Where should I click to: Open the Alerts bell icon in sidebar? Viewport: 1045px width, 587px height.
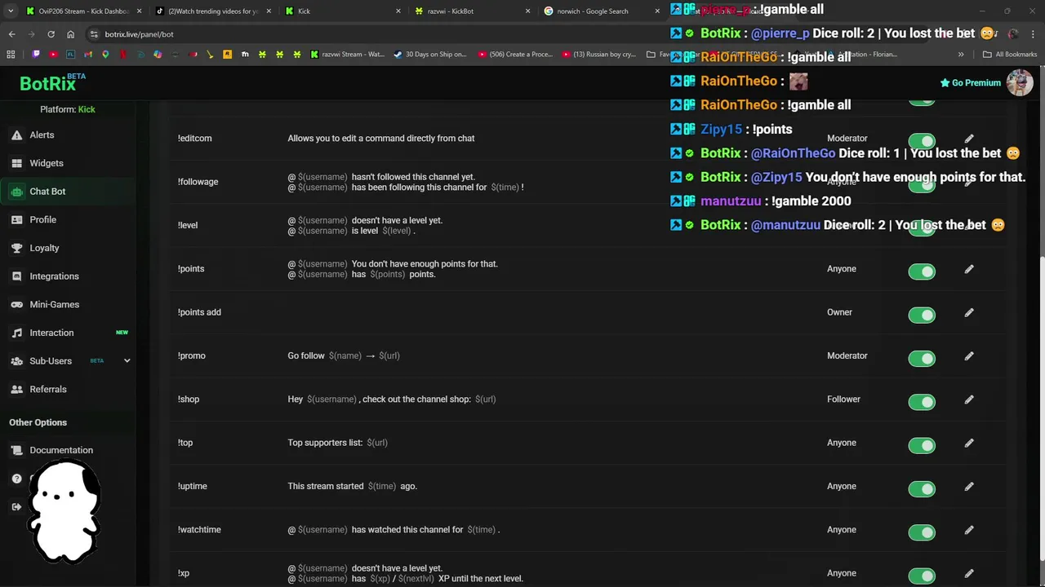(x=16, y=135)
